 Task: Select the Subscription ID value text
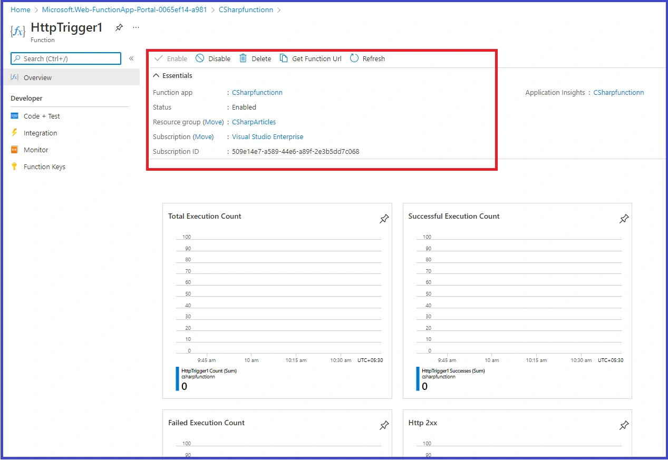[x=296, y=151]
